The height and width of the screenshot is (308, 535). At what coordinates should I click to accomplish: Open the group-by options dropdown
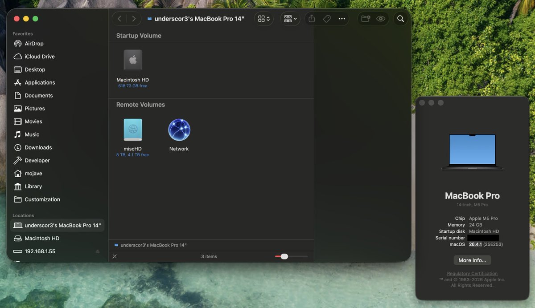[x=290, y=19]
